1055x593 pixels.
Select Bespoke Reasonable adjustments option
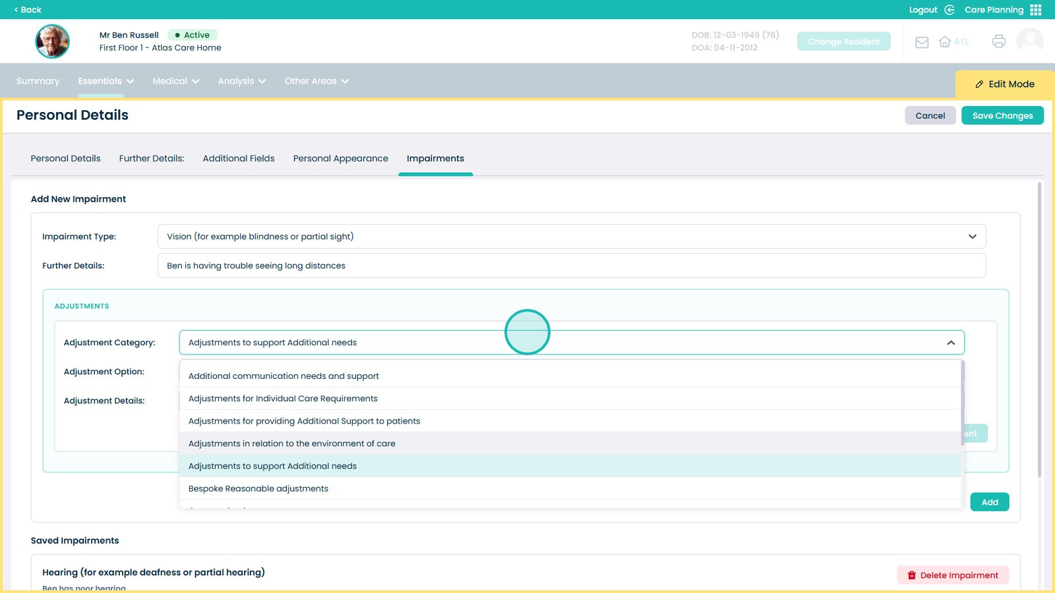pyautogui.click(x=258, y=489)
